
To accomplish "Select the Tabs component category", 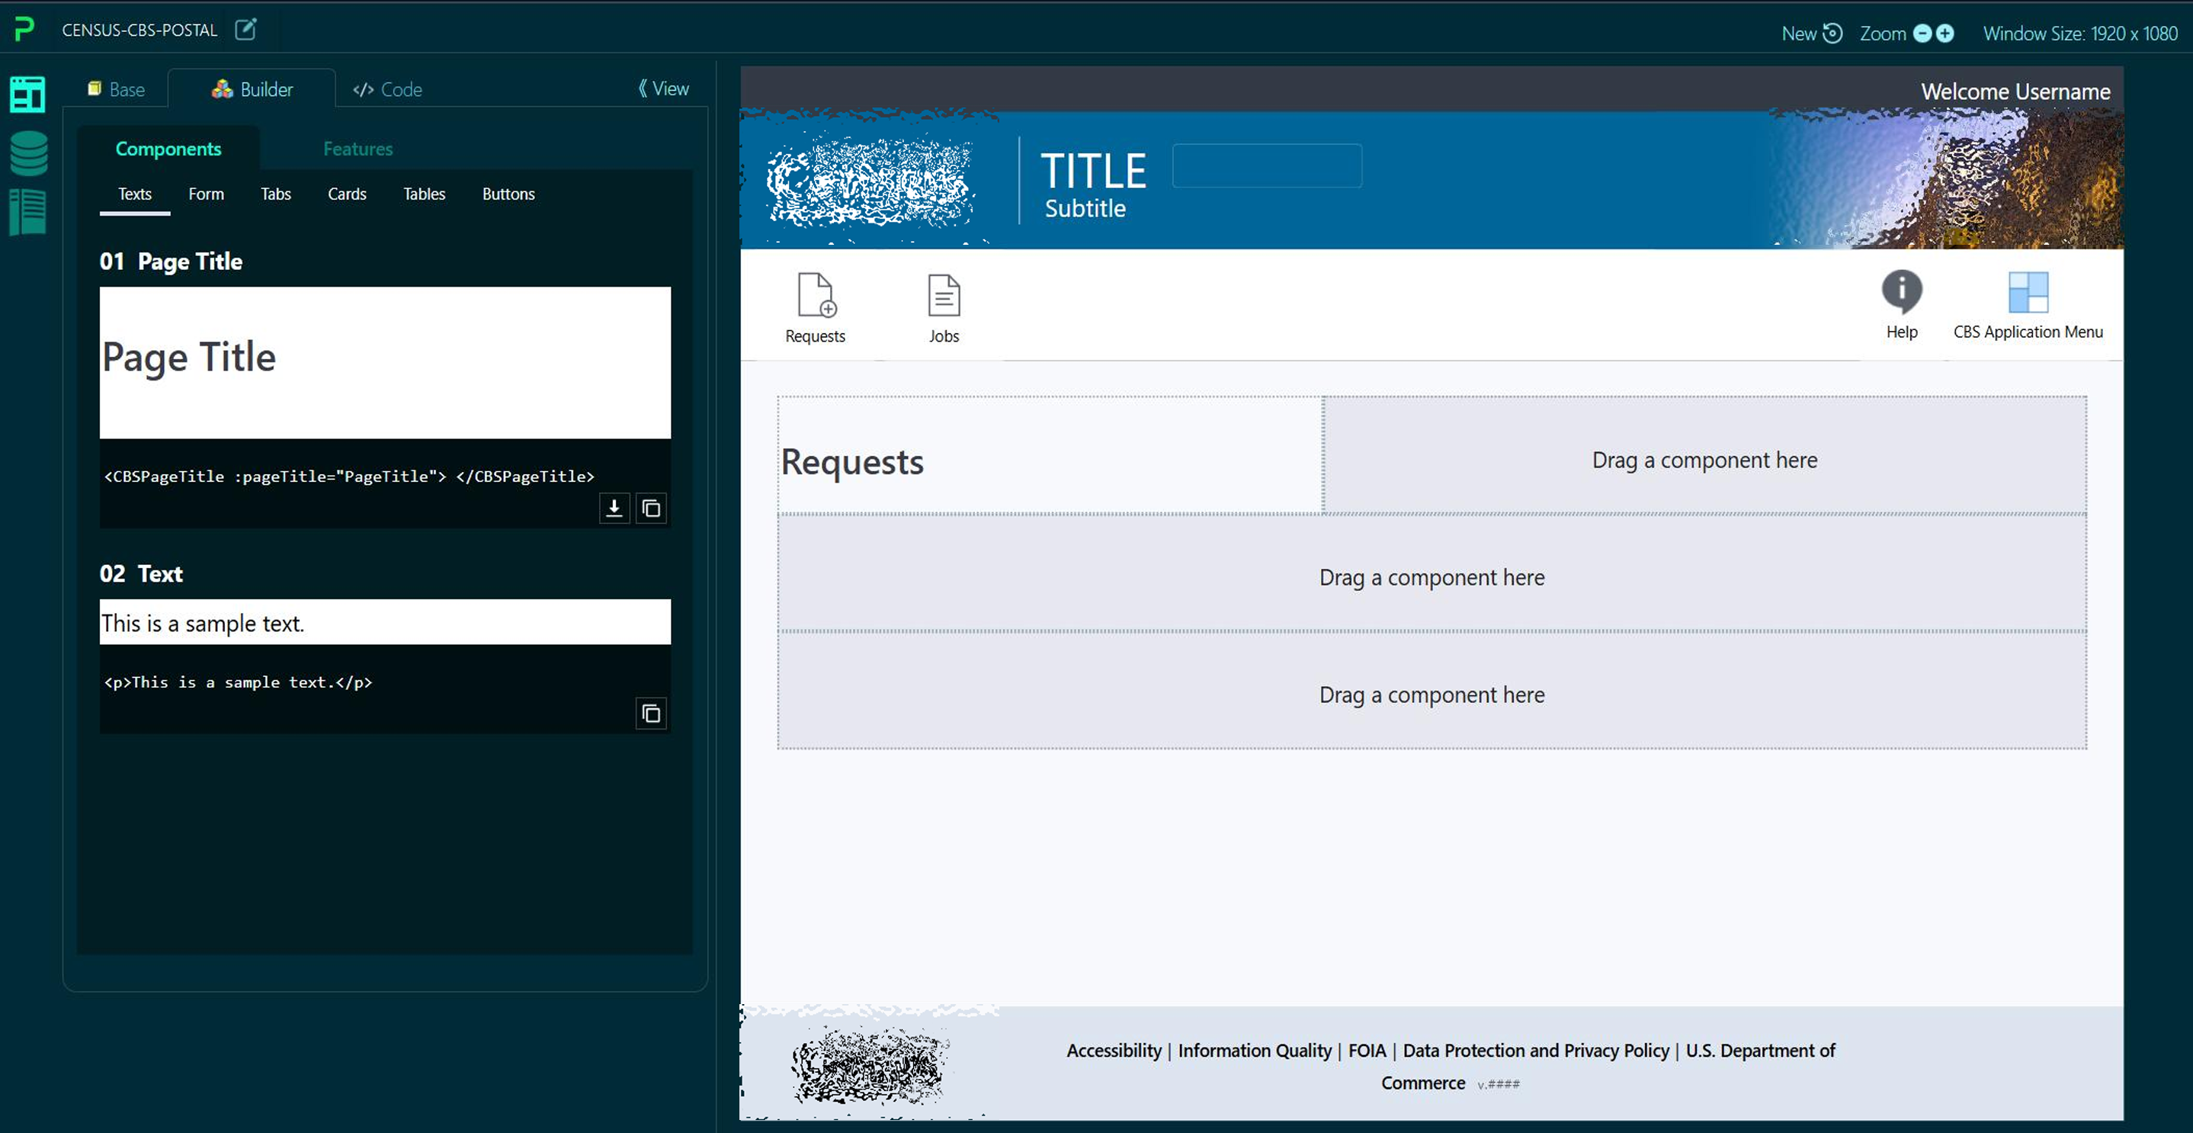I will tap(276, 194).
